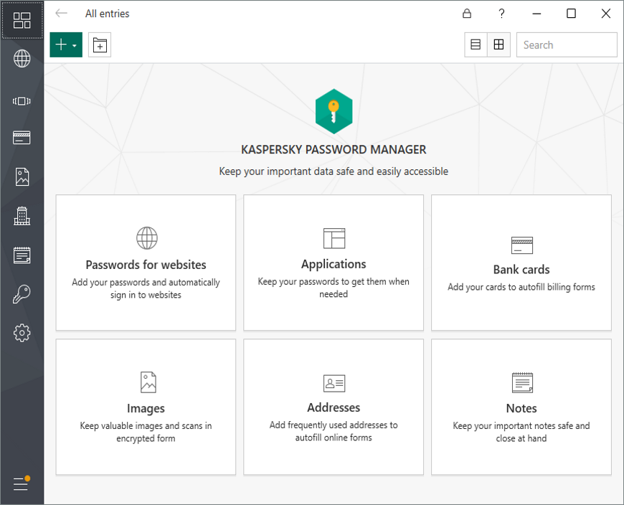Open the Websites section in the sidebar
This screenshot has width=624, height=505.
[22, 59]
